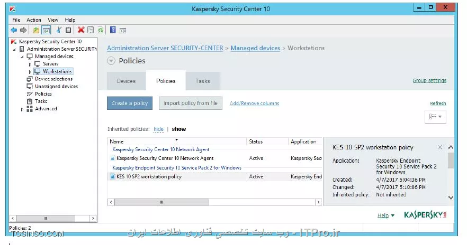The image size is (467, 245).
Task: Switch to the Devices tab
Action: (x=126, y=81)
